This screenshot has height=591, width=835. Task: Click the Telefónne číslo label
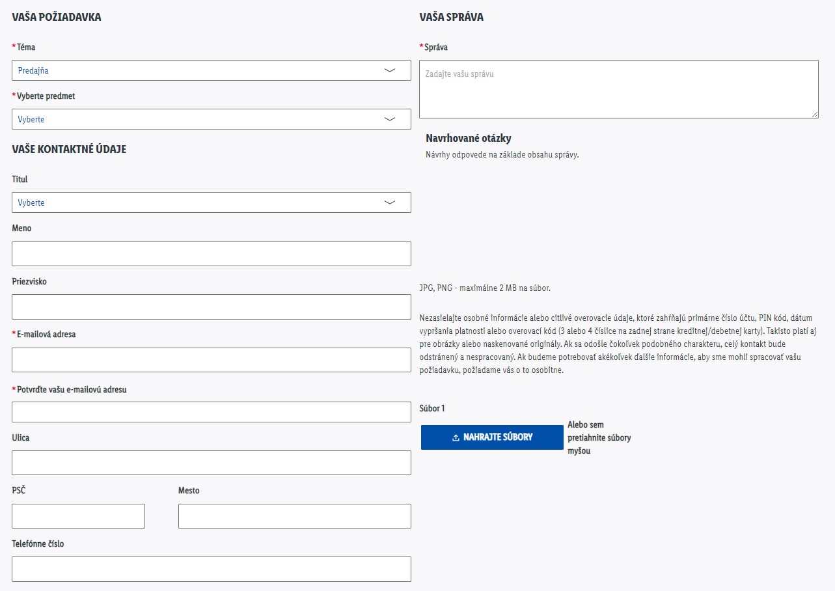click(38, 544)
